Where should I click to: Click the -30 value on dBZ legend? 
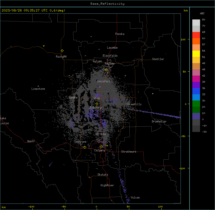click(x=204, y=132)
